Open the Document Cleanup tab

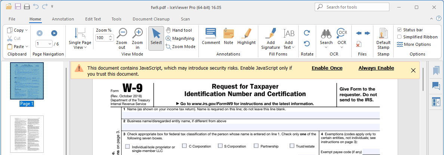pyautogui.click(x=151, y=19)
